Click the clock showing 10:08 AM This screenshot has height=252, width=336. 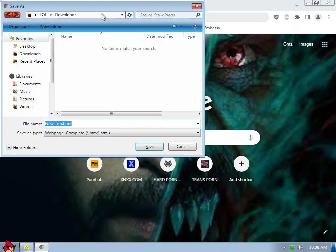318,247
